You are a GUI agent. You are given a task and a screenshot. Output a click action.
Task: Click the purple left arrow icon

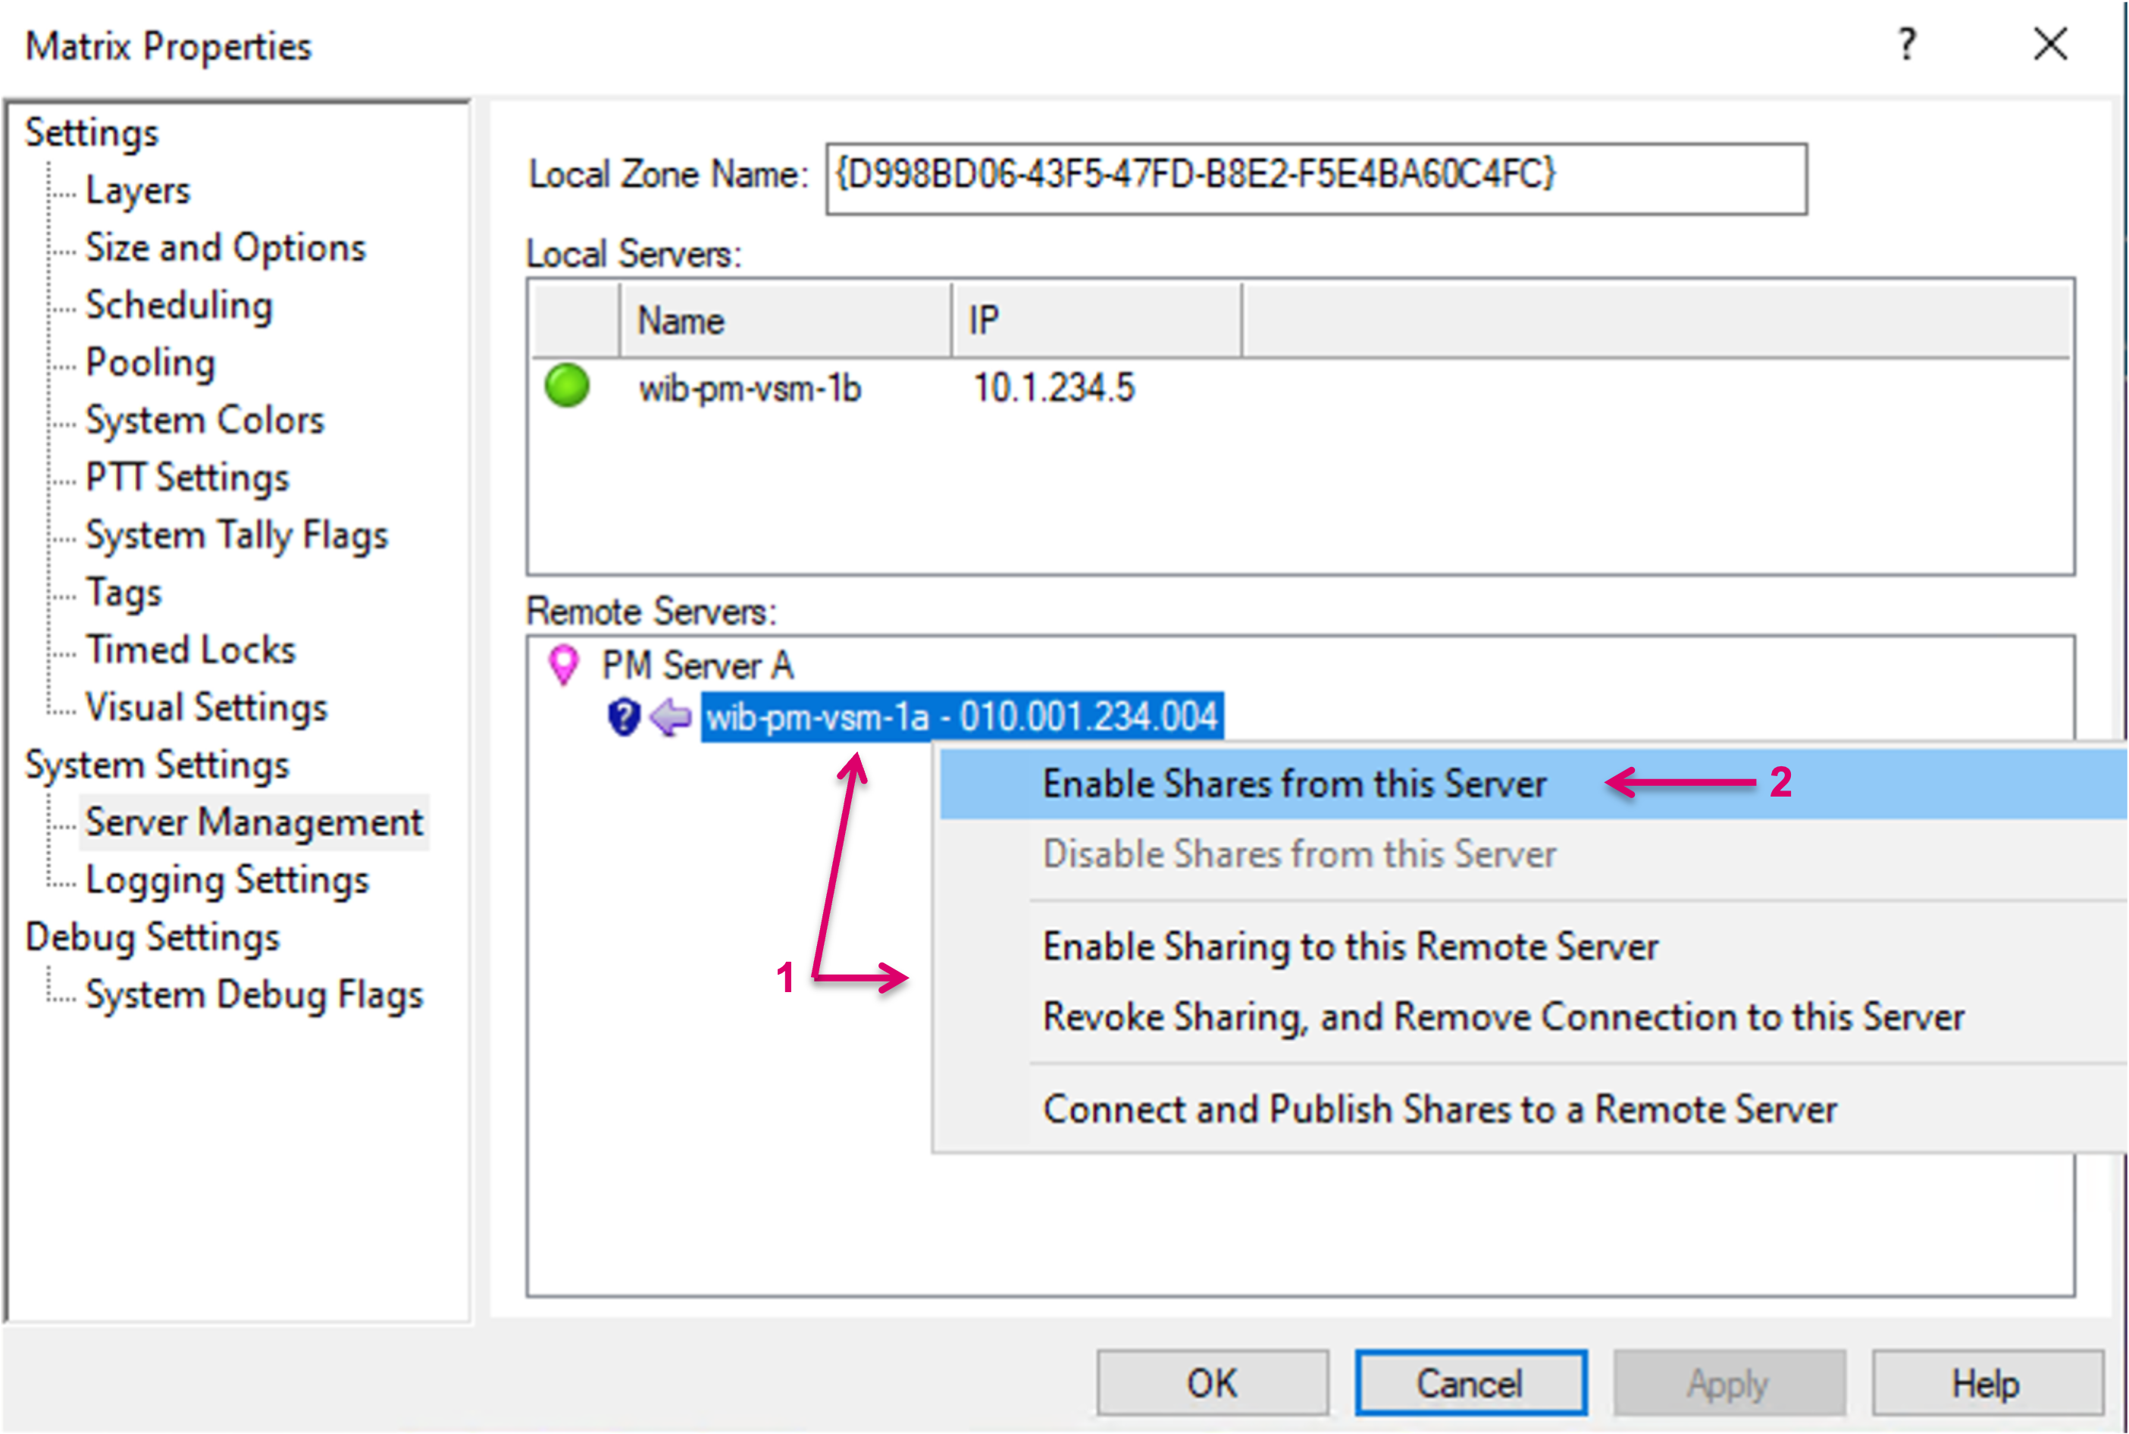coord(672,717)
